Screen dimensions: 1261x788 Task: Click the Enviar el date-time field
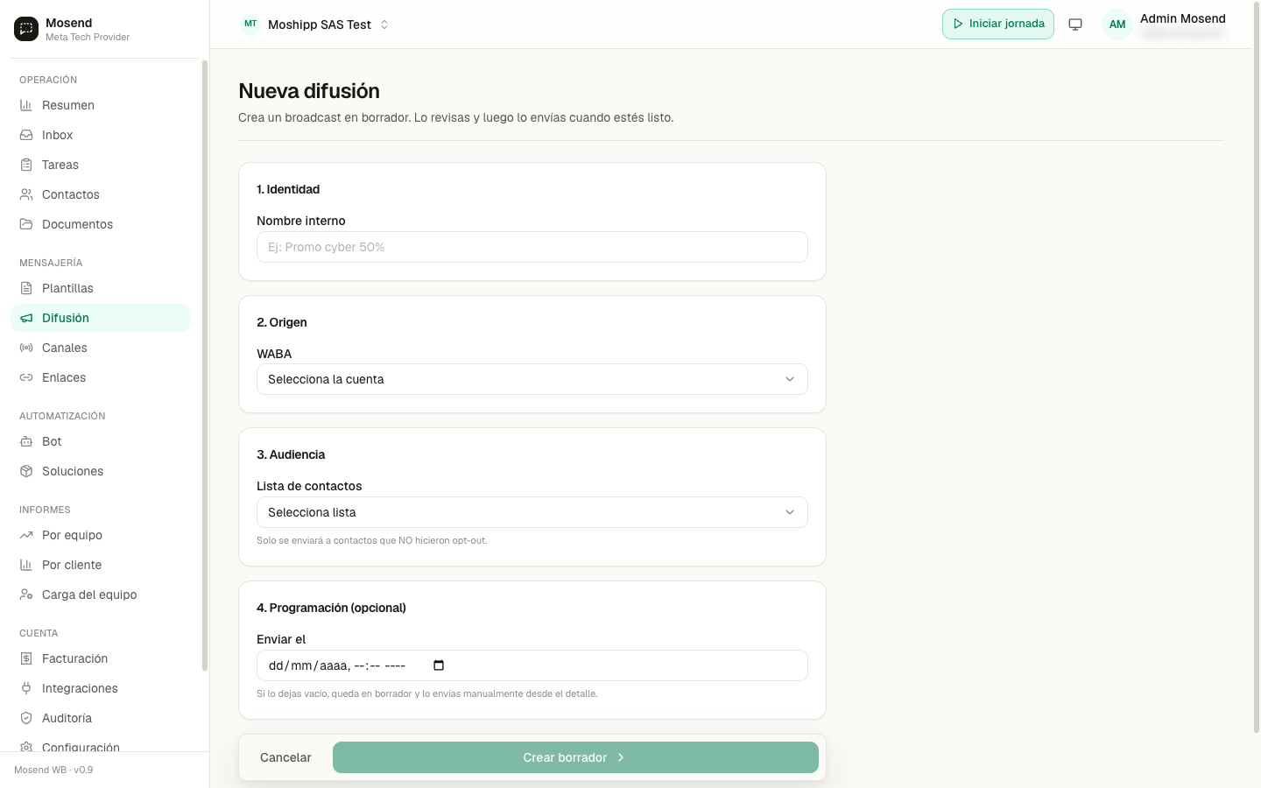tap(532, 665)
